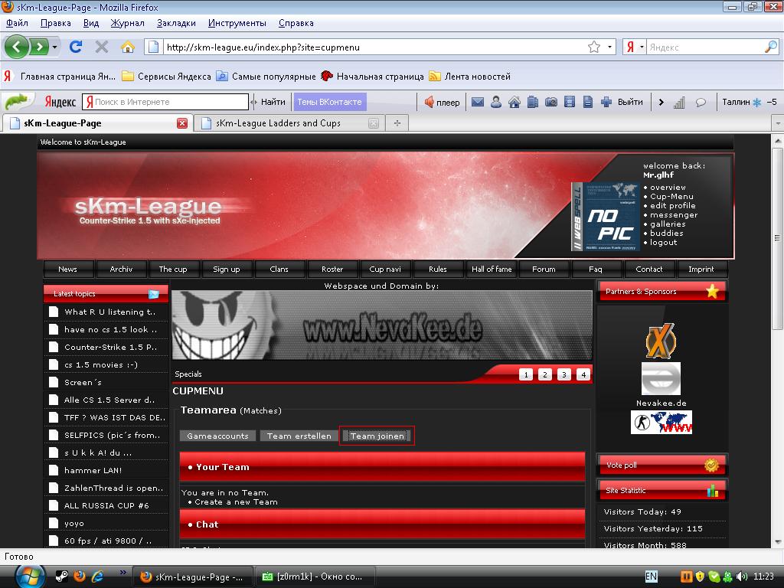This screenshot has width=784, height=588.
Task: Click the Partners & Sponsors star icon
Action: (713, 291)
